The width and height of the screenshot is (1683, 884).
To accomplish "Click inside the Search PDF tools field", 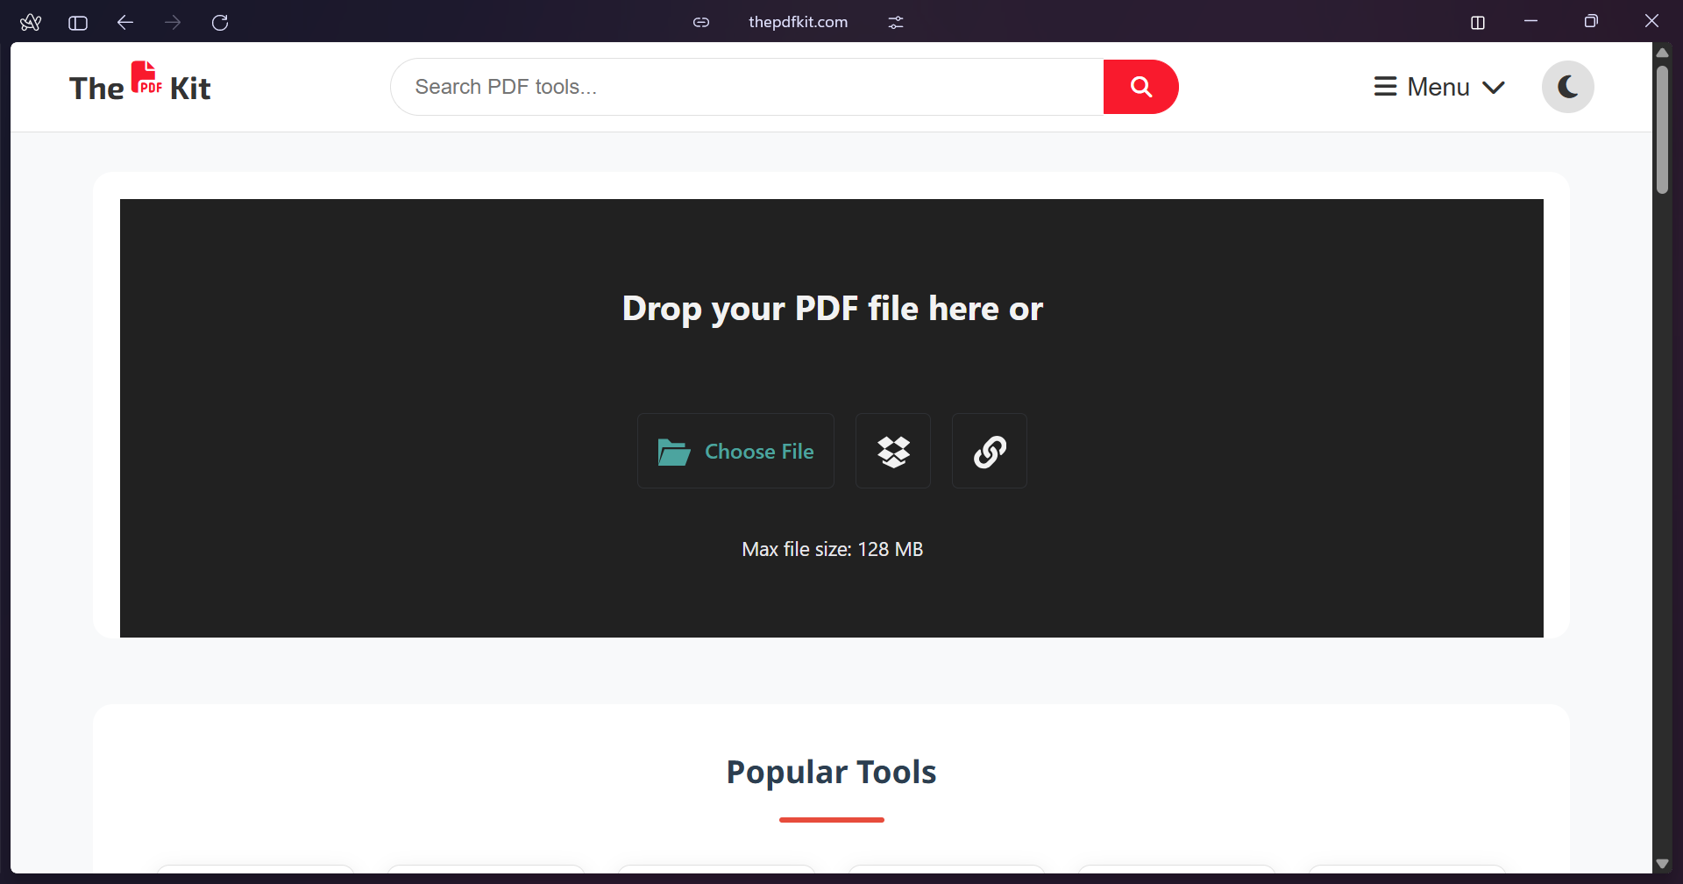I will tap(745, 87).
